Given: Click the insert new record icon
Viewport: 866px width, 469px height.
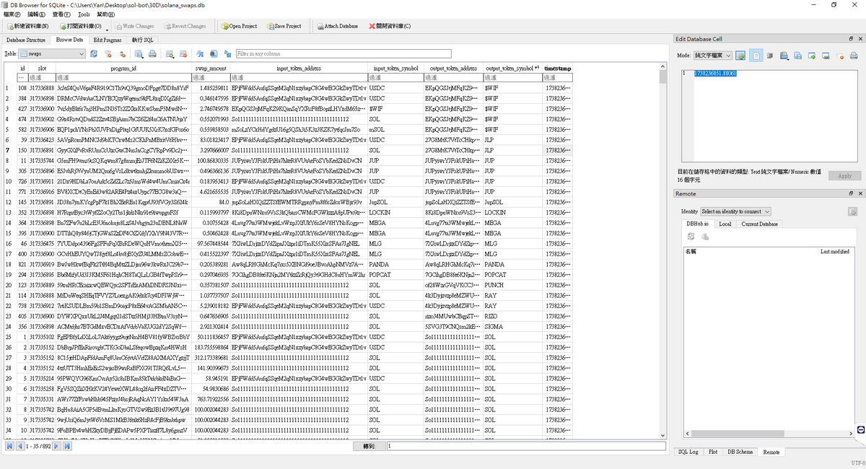Looking at the screenshot, I should 170,54.
